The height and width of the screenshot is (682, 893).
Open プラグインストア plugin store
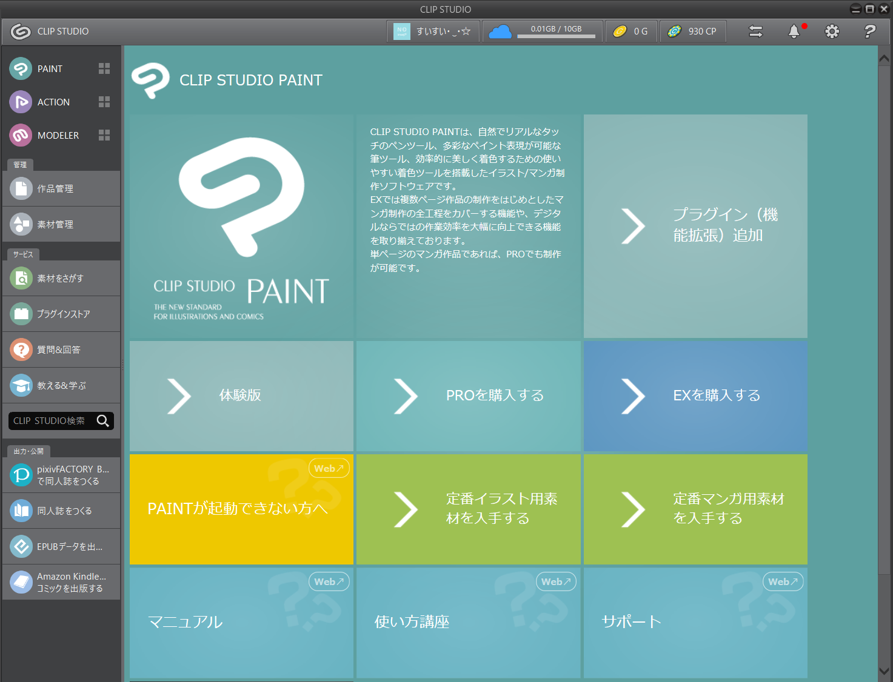[61, 314]
